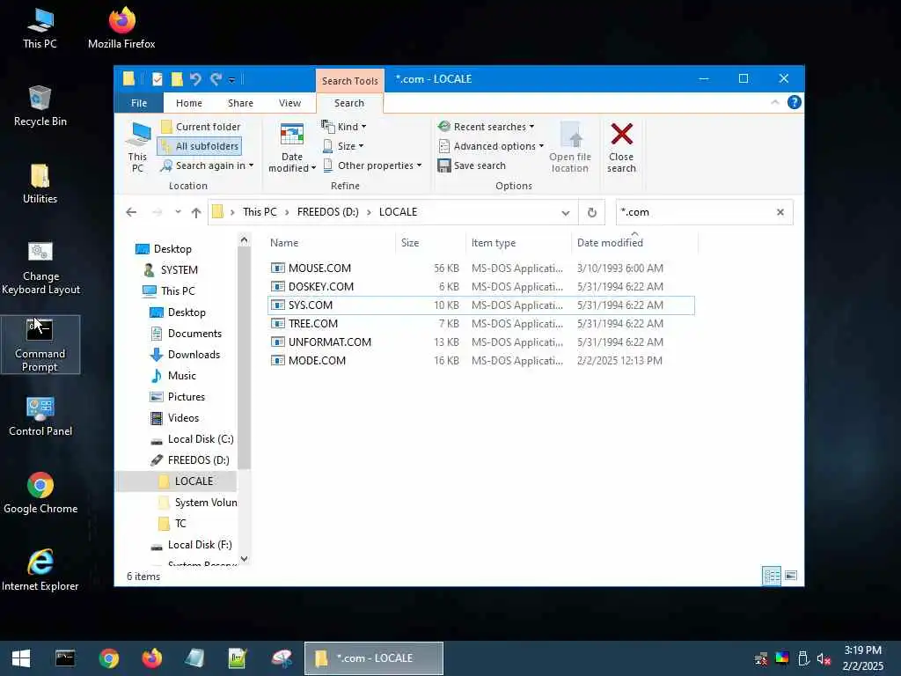The width and height of the screenshot is (901, 676).
Task: Refresh the search results
Action: pyautogui.click(x=592, y=213)
